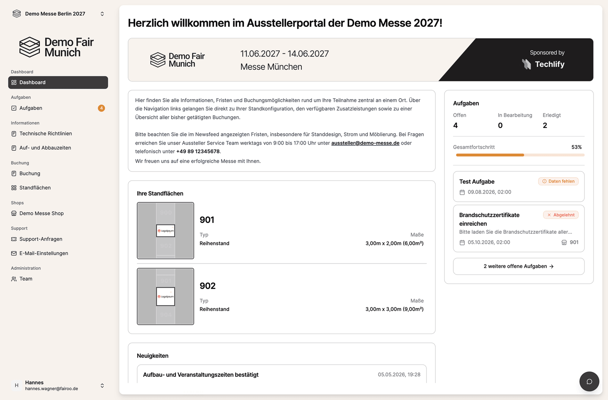This screenshot has width=608, height=400.
Task: Click the Techlify sponsor logo icon
Action: 526,64
